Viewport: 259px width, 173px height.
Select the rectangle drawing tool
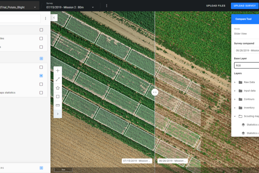tap(57, 97)
